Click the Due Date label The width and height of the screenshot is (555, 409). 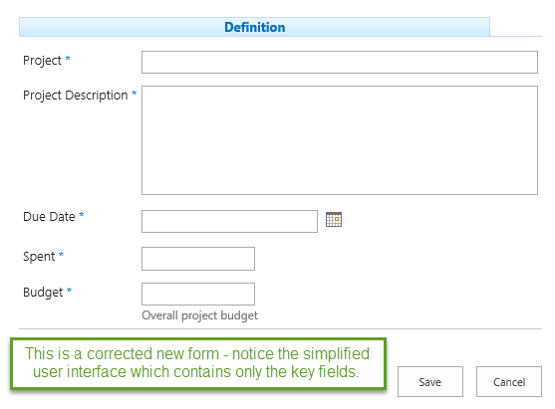click(x=49, y=216)
